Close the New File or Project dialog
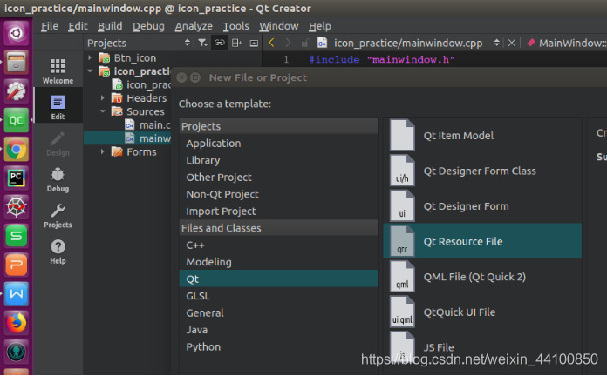 (x=181, y=77)
